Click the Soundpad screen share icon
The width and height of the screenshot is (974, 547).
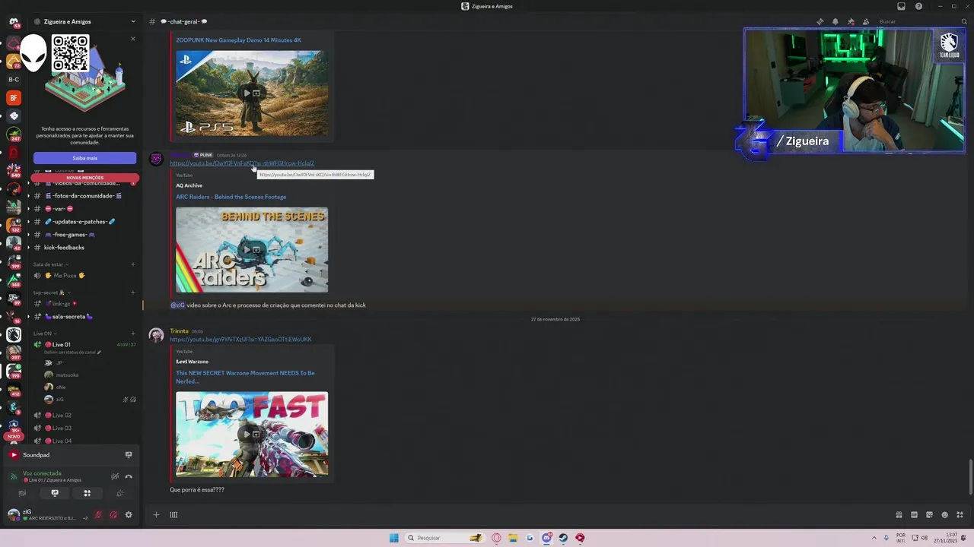pos(129,455)
